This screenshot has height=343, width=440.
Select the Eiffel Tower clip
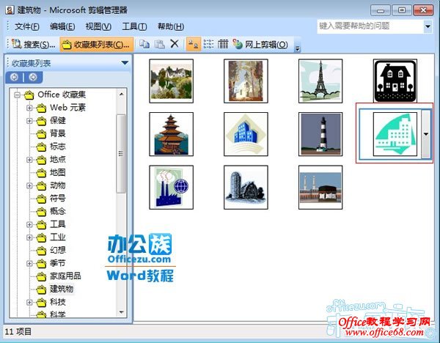tap(320, 81)
